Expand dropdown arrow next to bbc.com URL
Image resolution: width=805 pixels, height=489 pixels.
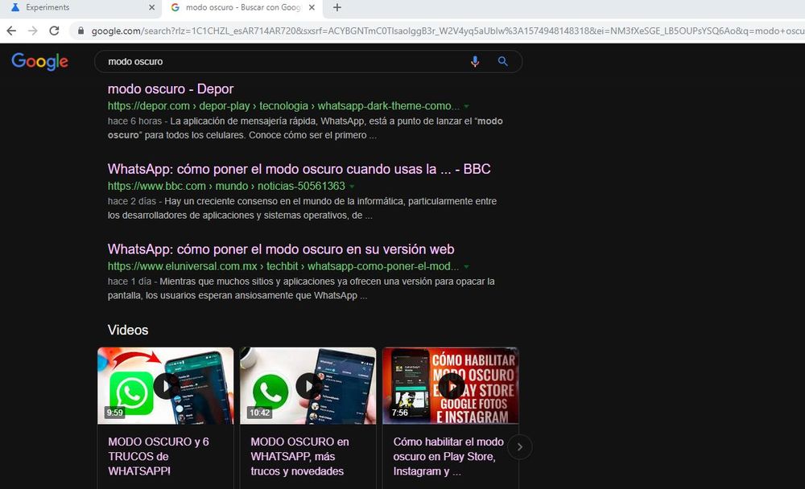(x=352, y=187)
